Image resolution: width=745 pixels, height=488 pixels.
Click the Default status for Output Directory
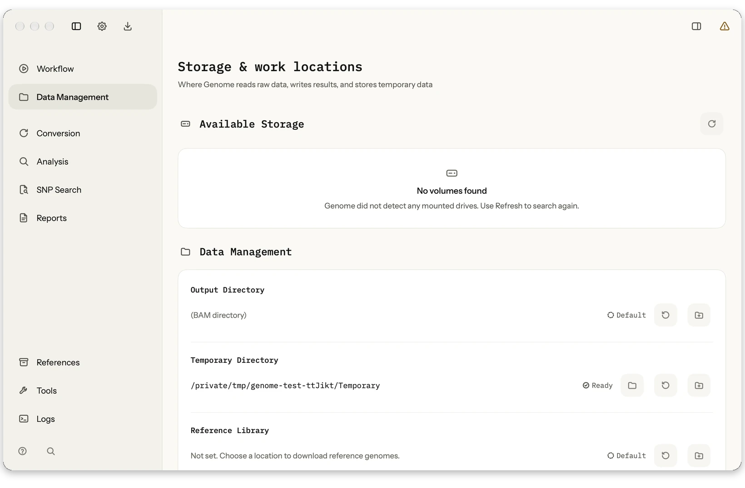pyautogui.click(x=626, y=315)
